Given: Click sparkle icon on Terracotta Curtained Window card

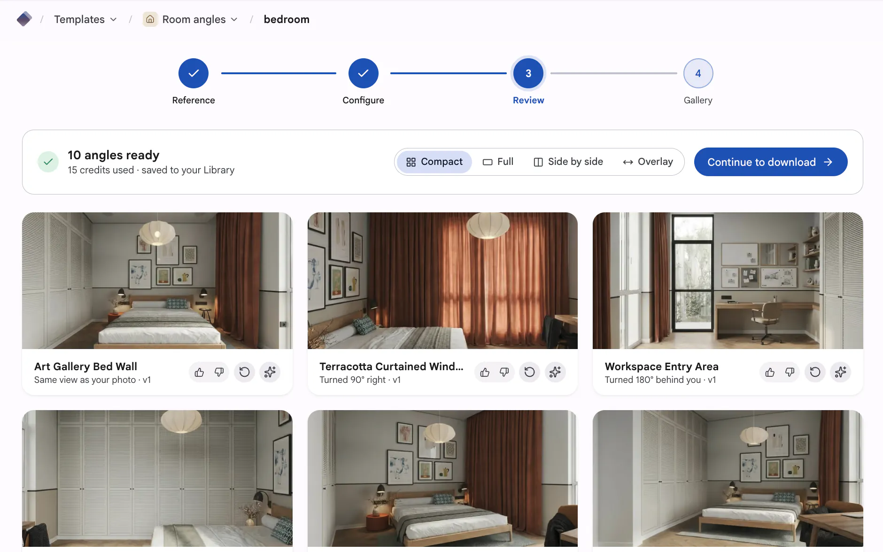Looking at the screenshot, I should (555, 372).
